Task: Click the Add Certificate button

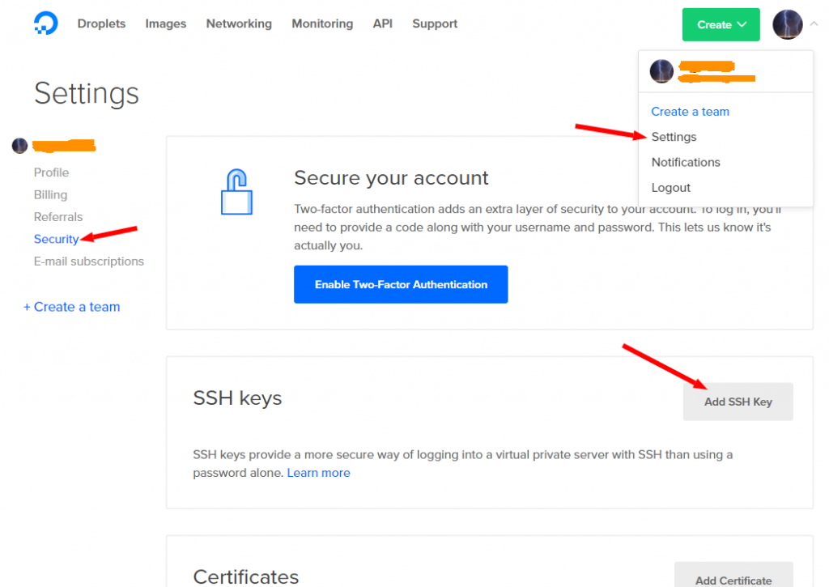Action: (x=733, y=577)
